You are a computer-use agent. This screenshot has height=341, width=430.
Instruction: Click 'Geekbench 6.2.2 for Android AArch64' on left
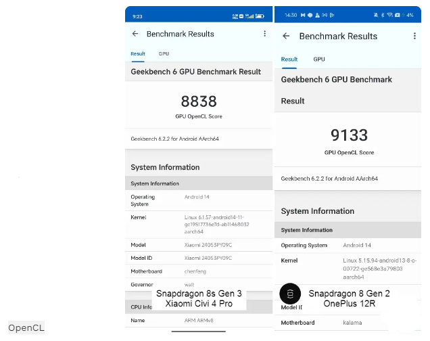pyautogui.click(x=174, y=139)
